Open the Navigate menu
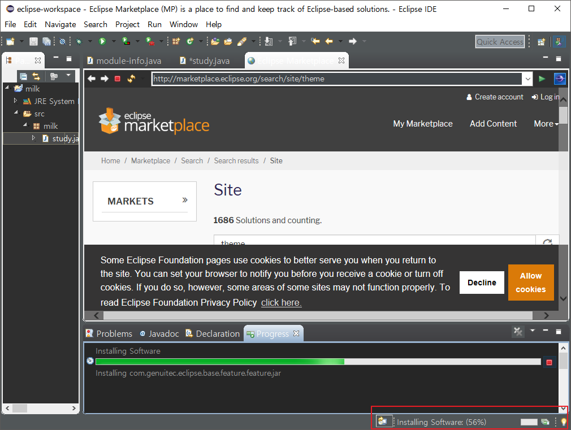Screen dimensions: 571x430 coord(60,24)
